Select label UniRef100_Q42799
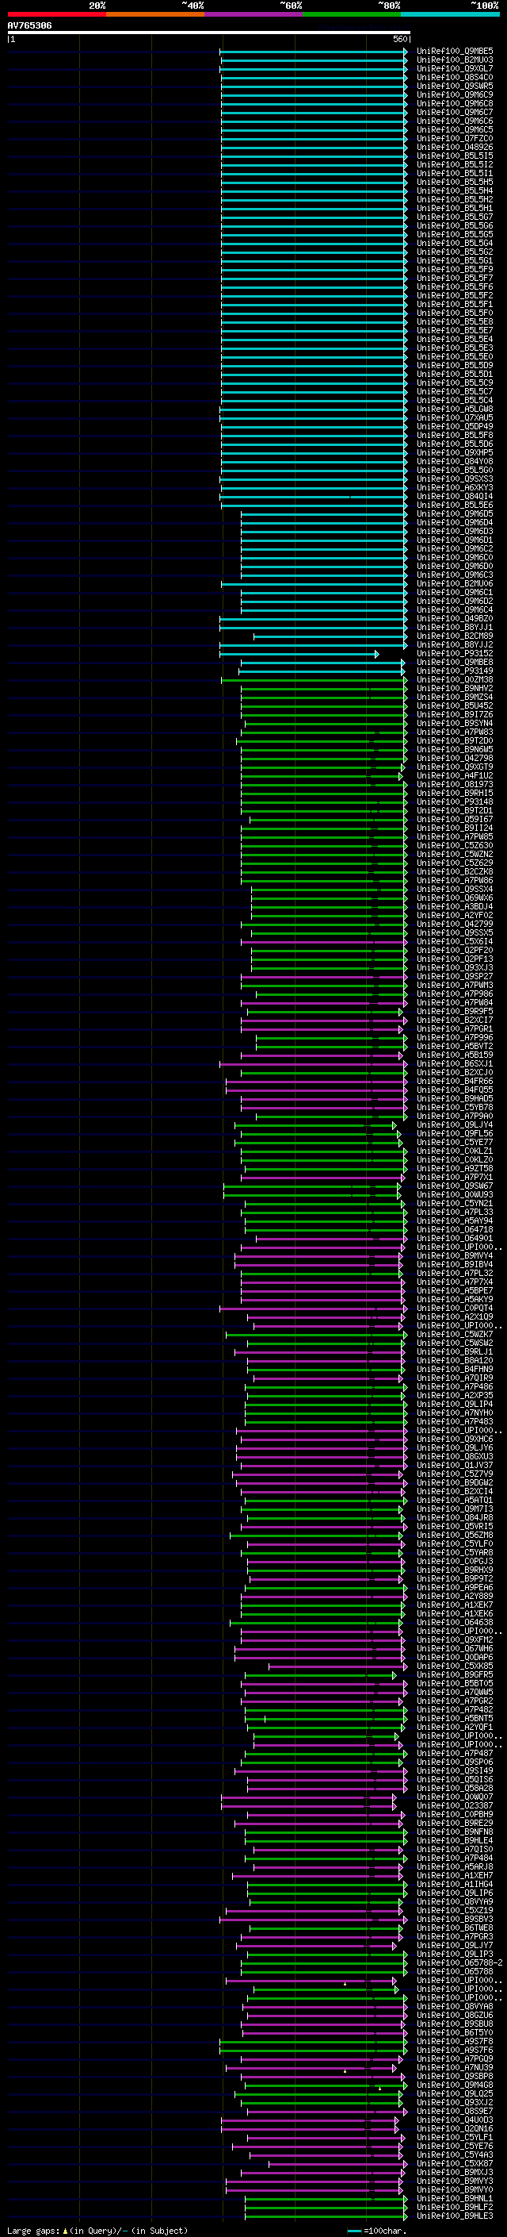Screen dimensions: 507x2237 [454, 924]
